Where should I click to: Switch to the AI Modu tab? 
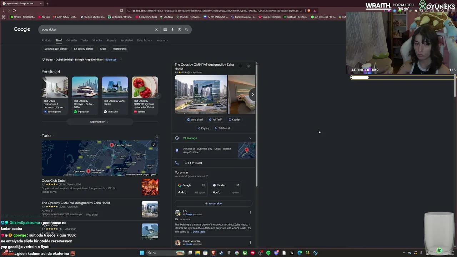pos(46,40)
